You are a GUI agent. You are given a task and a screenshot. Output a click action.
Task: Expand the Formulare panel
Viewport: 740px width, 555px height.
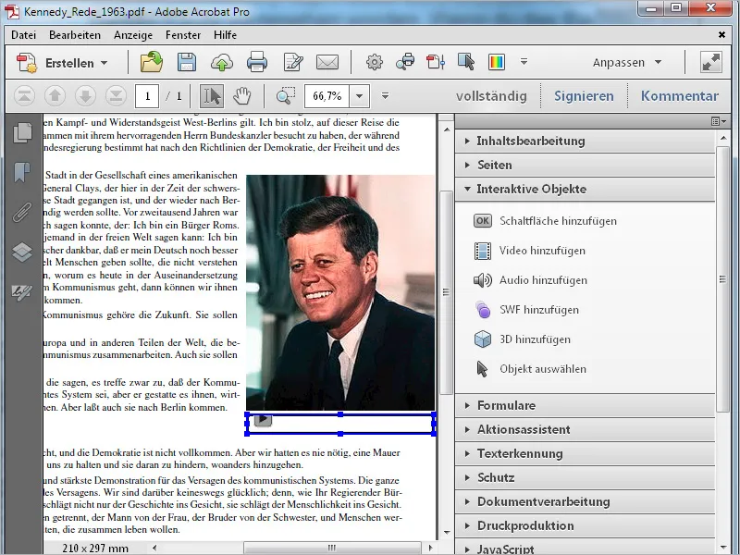tap(585, 405)
